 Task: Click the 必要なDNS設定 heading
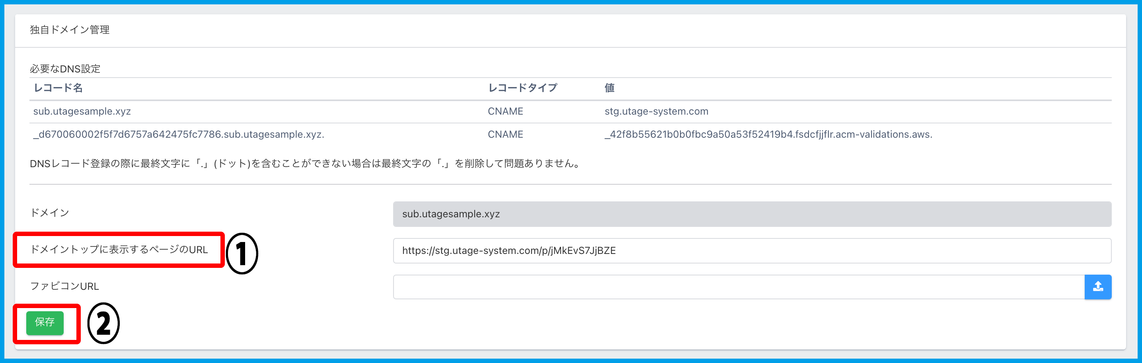tap(65, 69)
